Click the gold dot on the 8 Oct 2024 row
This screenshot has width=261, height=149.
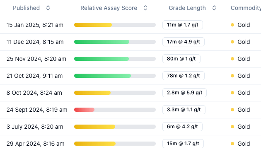(x=232, y=93)
